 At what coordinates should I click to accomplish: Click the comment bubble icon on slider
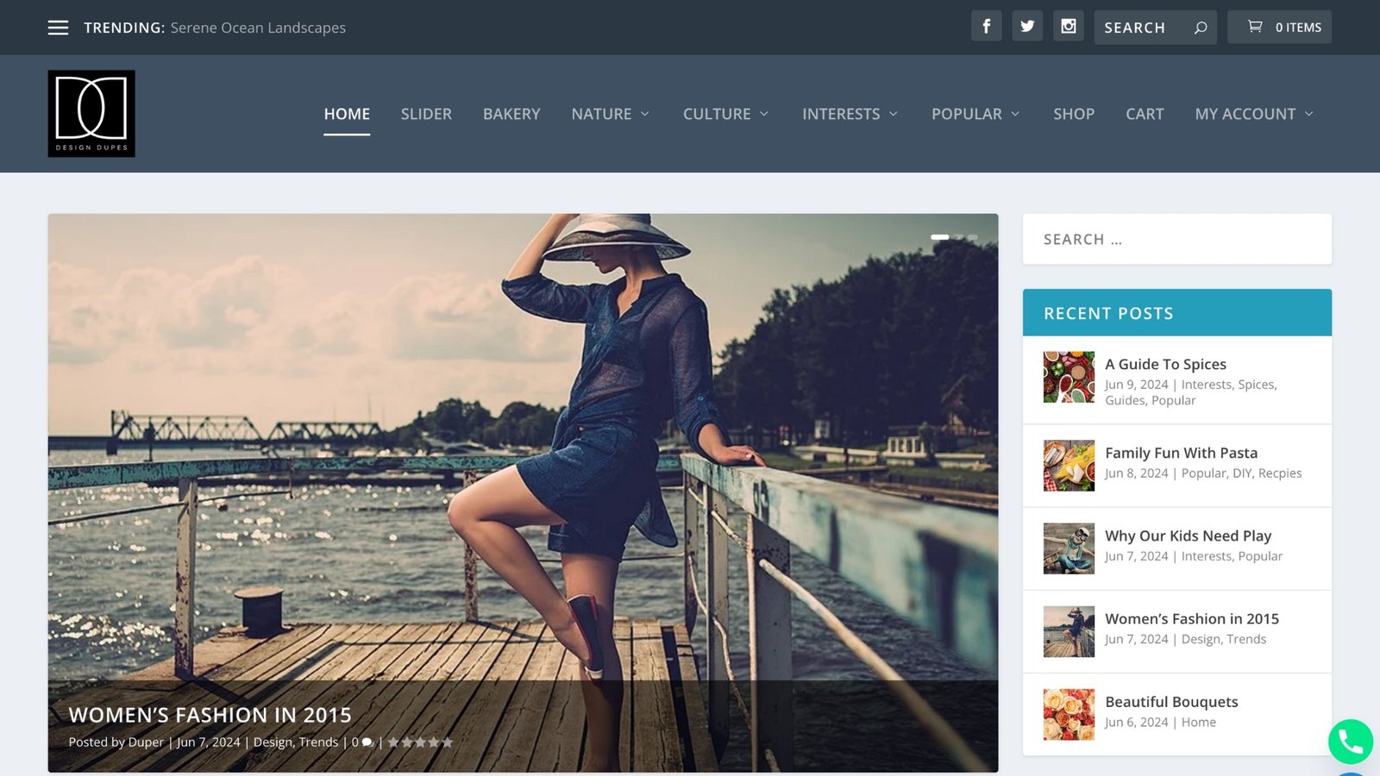367,742
